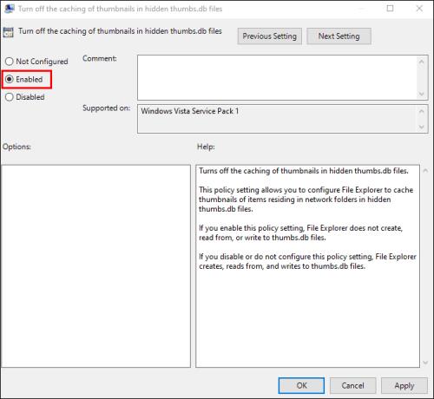Click the Comment box scroll down arrow
Viewport: 434px width, 399px height.
[422, 94]
